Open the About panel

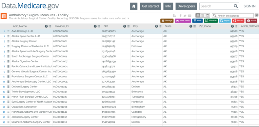251,21
